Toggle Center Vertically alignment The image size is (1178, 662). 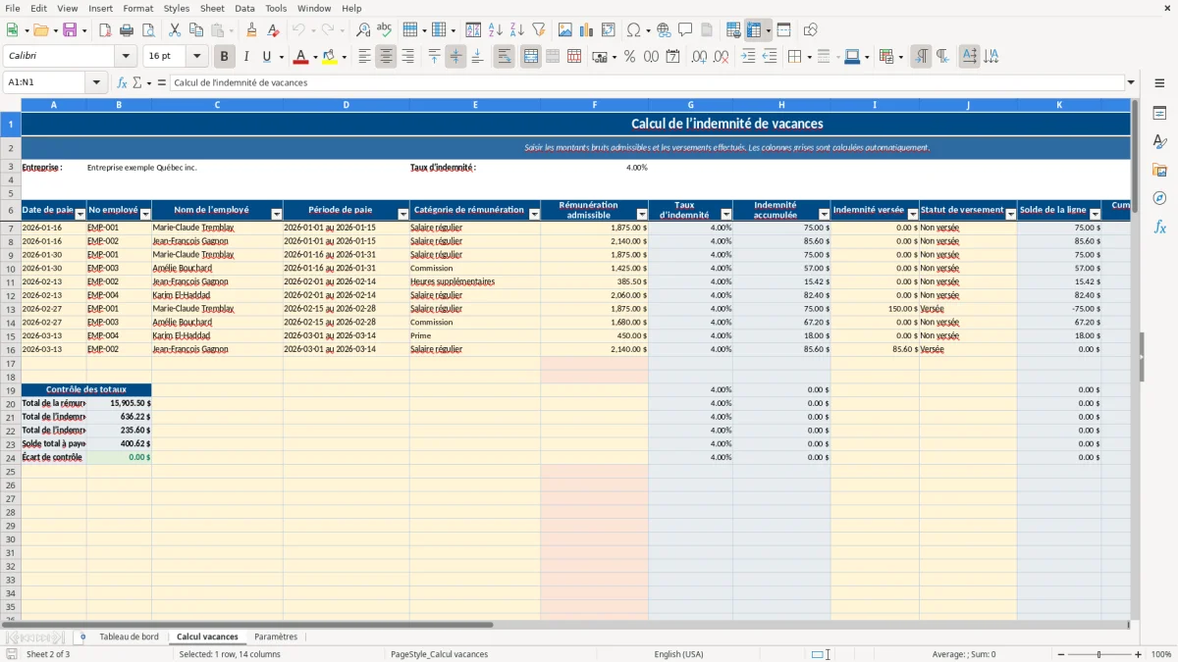tap(455, 57)
